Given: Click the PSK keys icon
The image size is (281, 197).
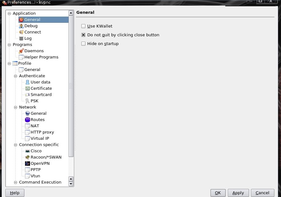Looking at the screenshot, I should tap(28, 101).
